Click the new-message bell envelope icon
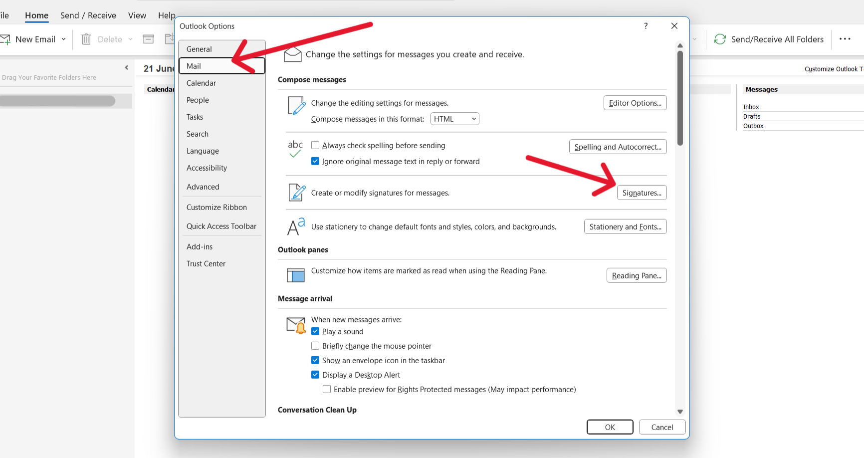Screen dimensions: 864x458 tap(296, 325)
